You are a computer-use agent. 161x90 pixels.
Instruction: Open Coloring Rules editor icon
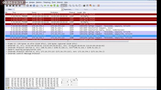[91, 5]
